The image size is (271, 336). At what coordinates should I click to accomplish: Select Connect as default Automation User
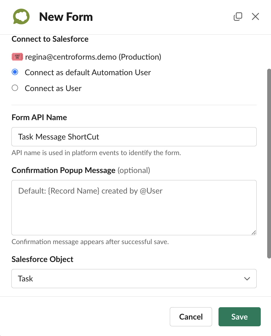[x=15, y=72]
